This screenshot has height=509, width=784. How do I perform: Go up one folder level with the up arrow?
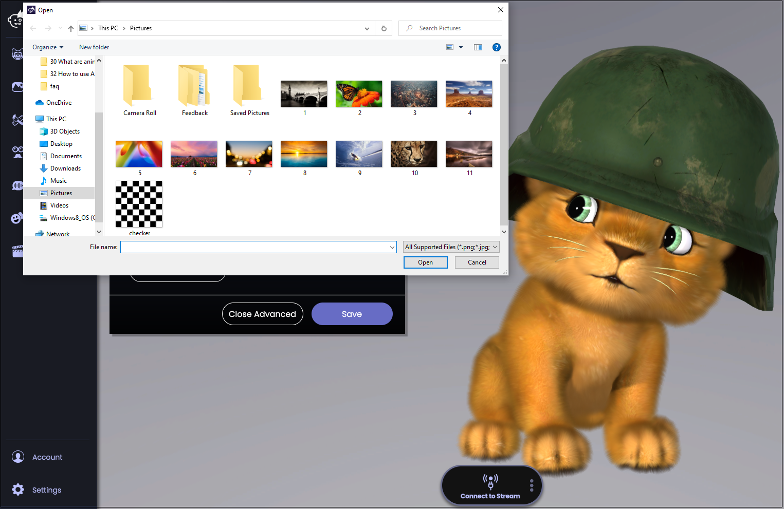click(x=71, y=28)
